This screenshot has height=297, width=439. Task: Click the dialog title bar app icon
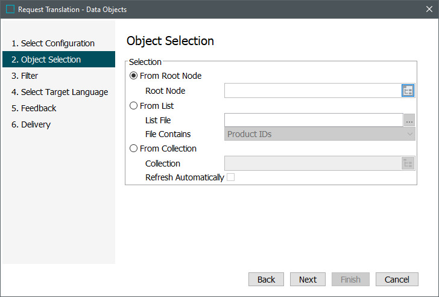(x=10, y=10)
